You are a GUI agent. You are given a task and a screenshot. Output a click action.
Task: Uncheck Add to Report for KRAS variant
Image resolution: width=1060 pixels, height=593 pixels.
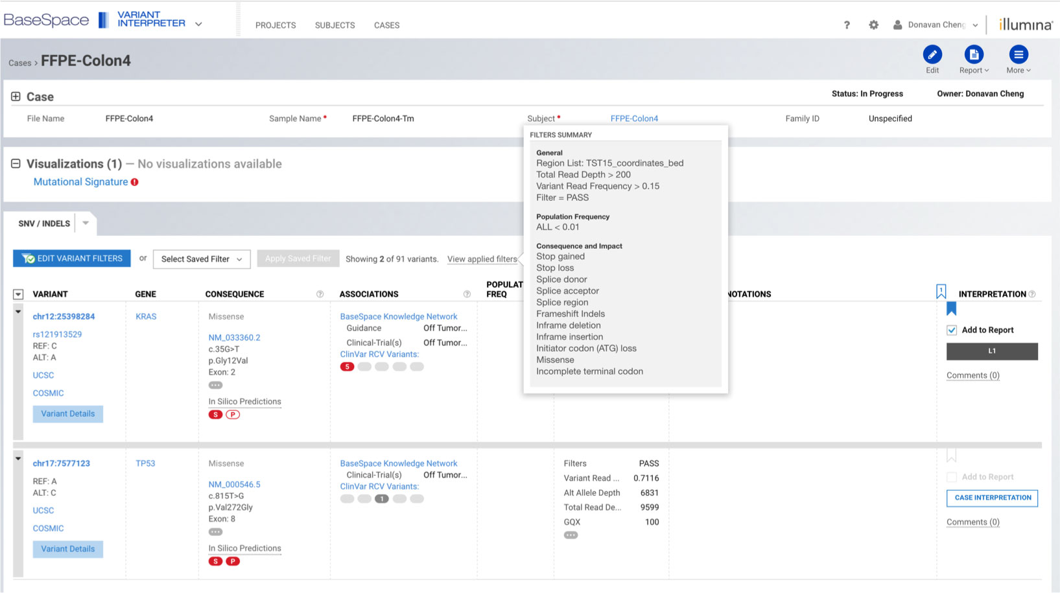(x=952, y=330)
